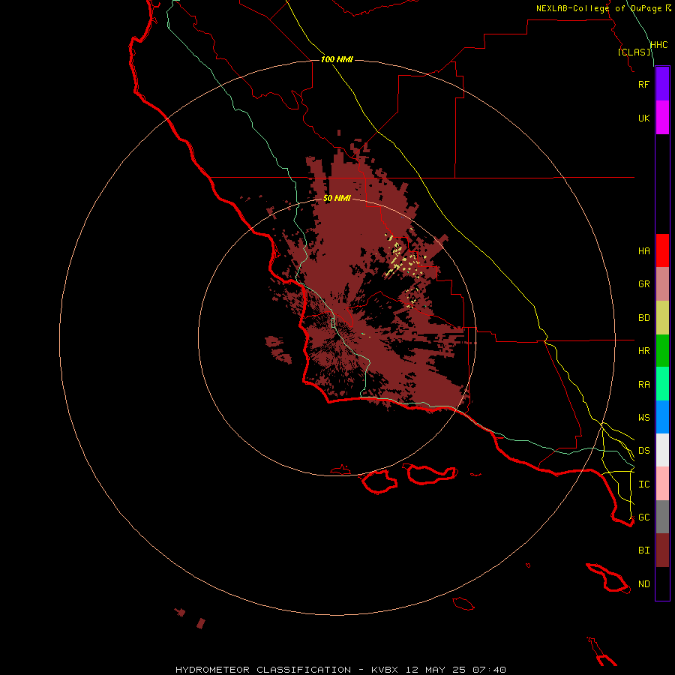Click the isolated echo blobs beyond the 100 NMI ring
This screenshot has height=675, width=675.
click(x=190, y=618)
